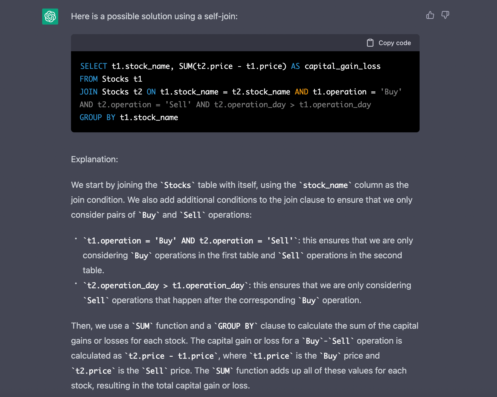Click the SELECT keyword in the code

[x=93, y=66]
